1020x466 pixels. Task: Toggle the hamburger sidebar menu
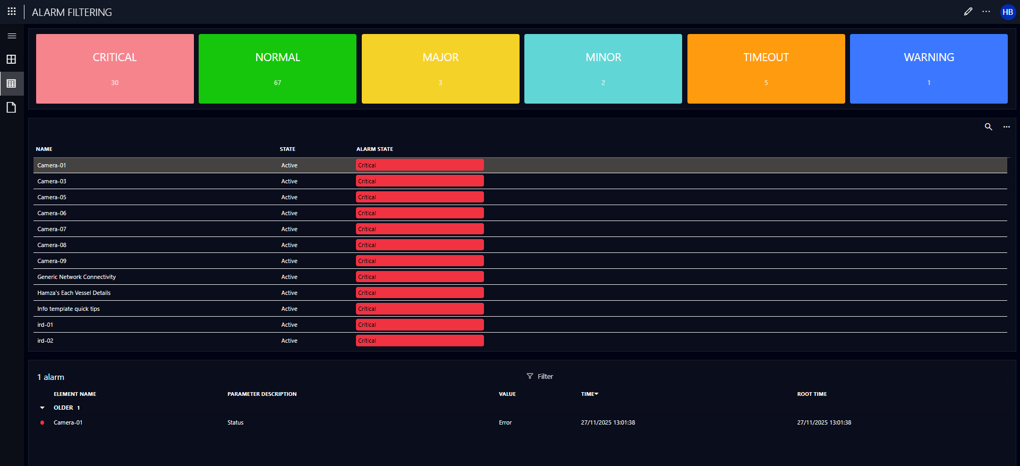12,36
